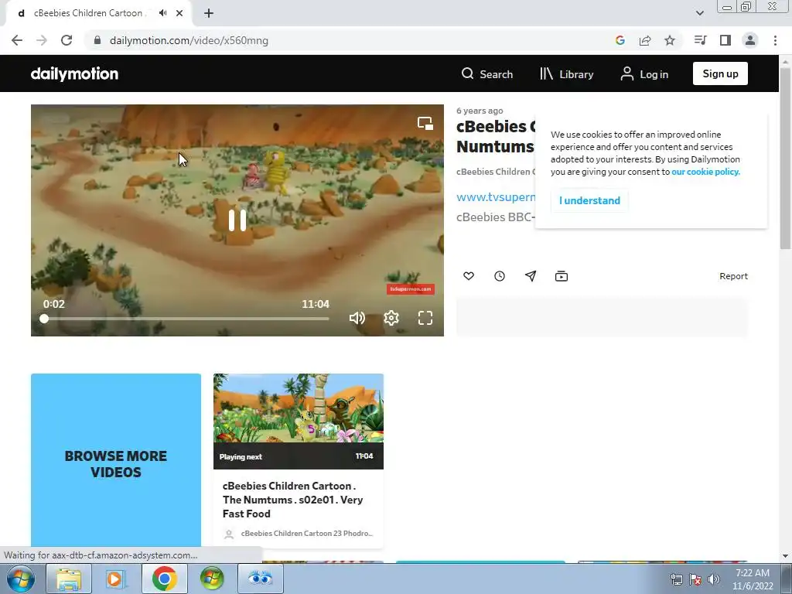The height and width of the screenshot is (594, 792).
Task: Click the video progress bar handle
Action: tap(44, 319)
